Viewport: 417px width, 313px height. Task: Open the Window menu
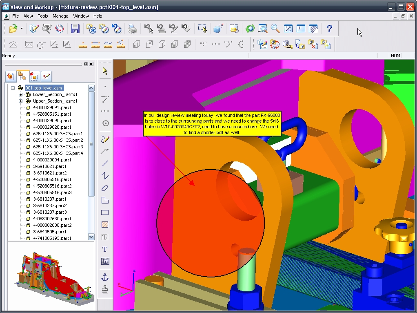pyautogui.click(x=81, y=16)
